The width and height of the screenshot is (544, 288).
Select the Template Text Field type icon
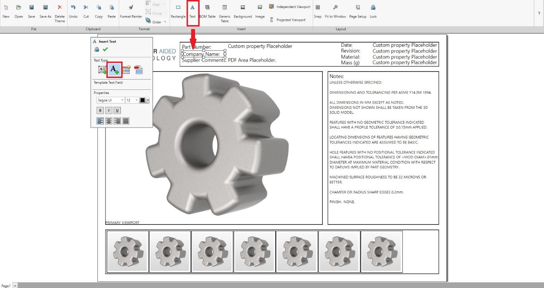(114, 69)
